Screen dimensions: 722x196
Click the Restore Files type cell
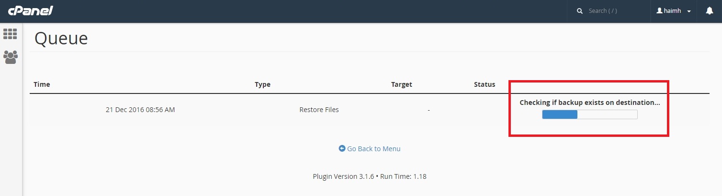(319, 110)
